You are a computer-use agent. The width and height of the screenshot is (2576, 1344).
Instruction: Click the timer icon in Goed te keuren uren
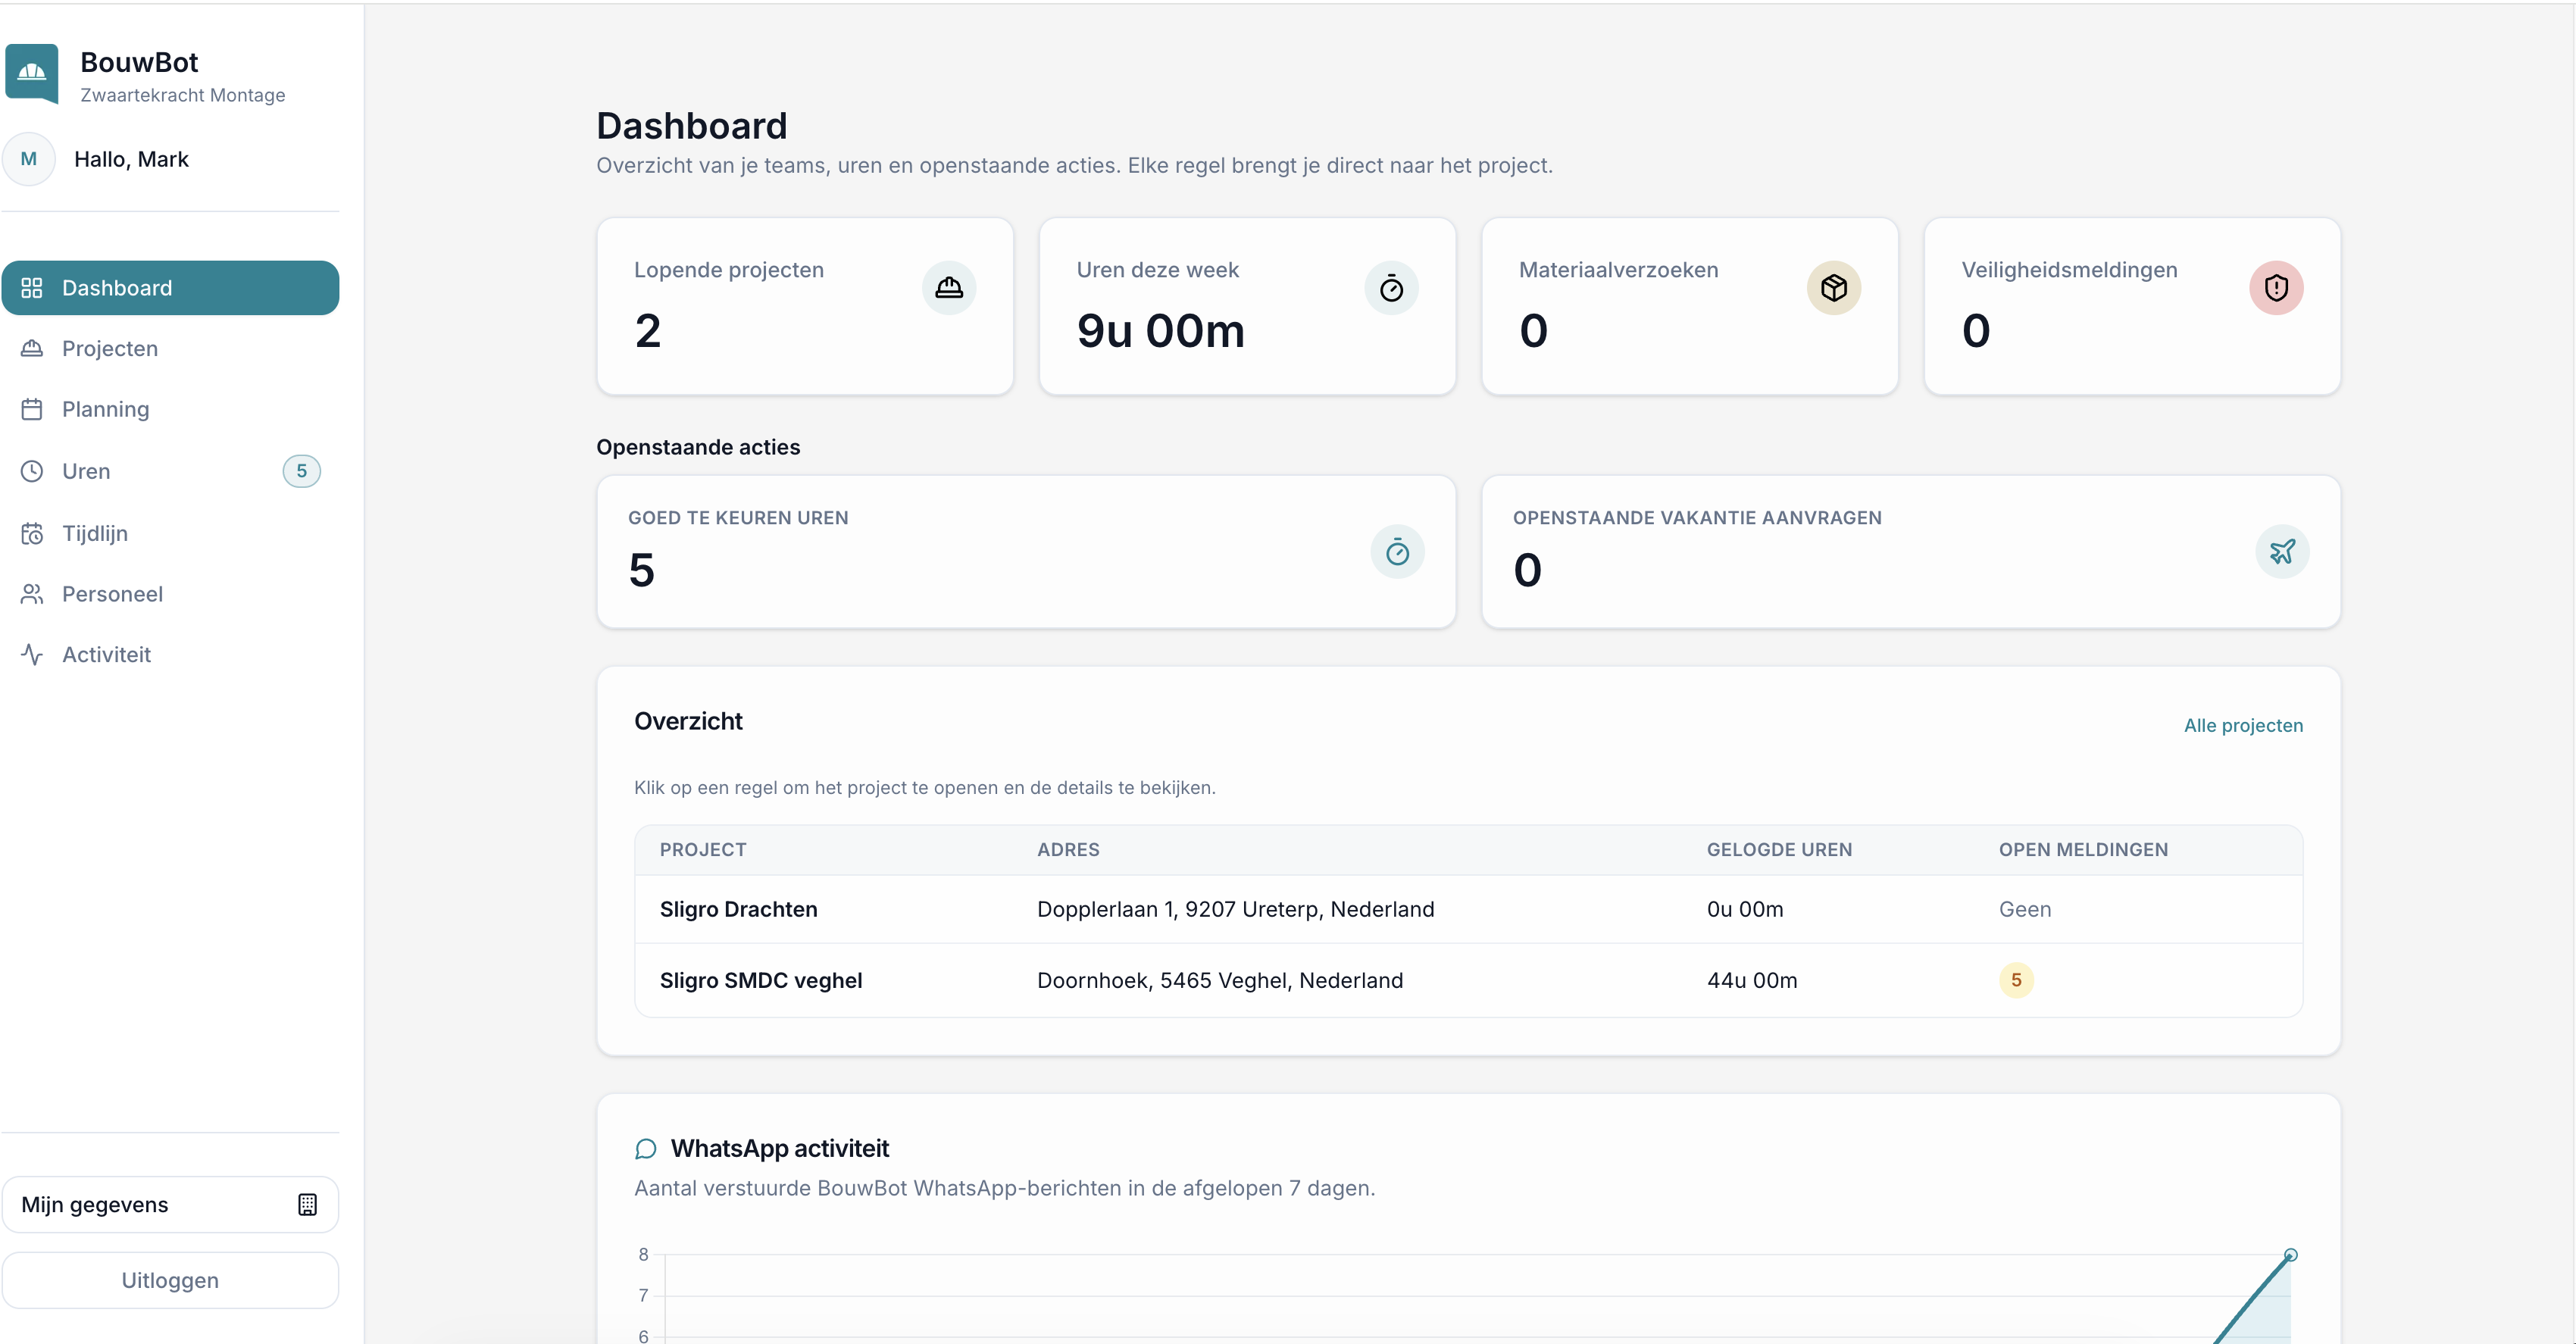(1397, 552)
